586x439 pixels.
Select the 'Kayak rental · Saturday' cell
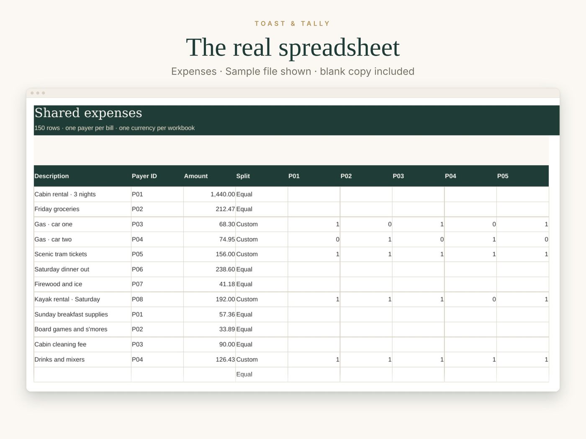(x=82, y=300)
